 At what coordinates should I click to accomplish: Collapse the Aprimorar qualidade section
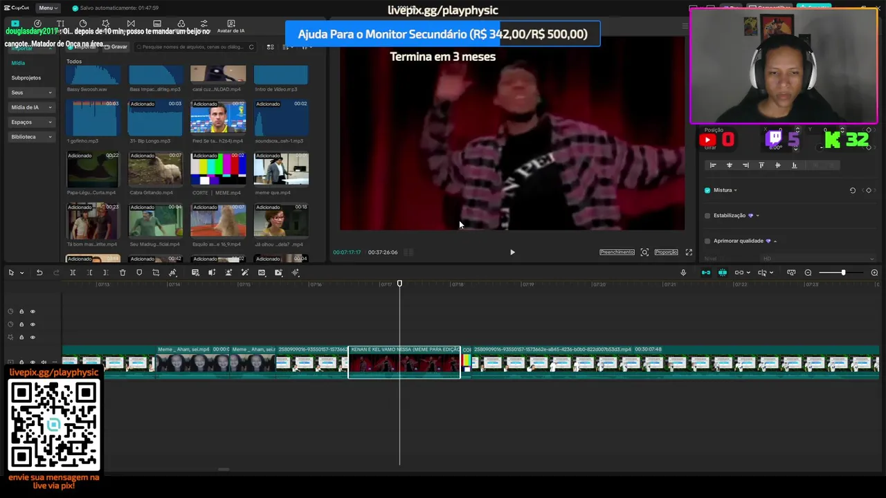(775, 241)
